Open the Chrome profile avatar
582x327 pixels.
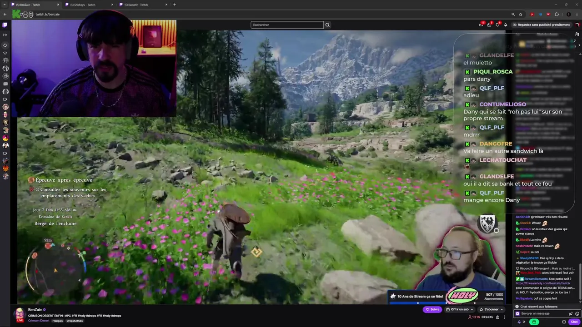click(568, 14)
